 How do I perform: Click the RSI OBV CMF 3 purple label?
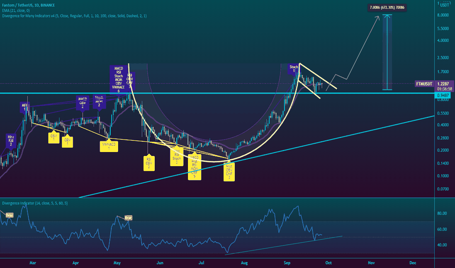(130, 81)
